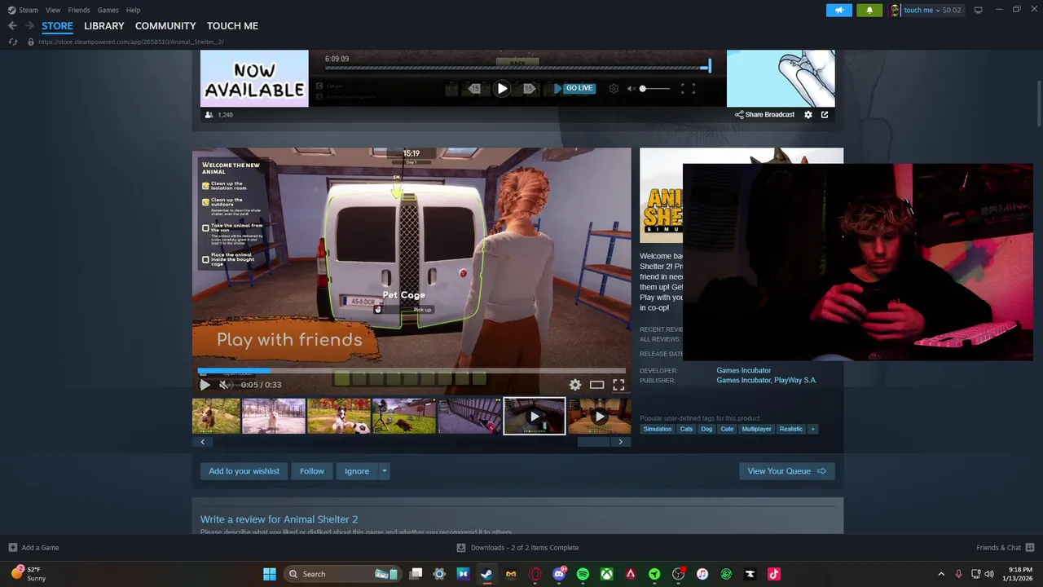The height and width of the screenshot is (587, 1043).
Task: Add Animal Shelter 2 to your wishlist
Action: coord(244,471)
